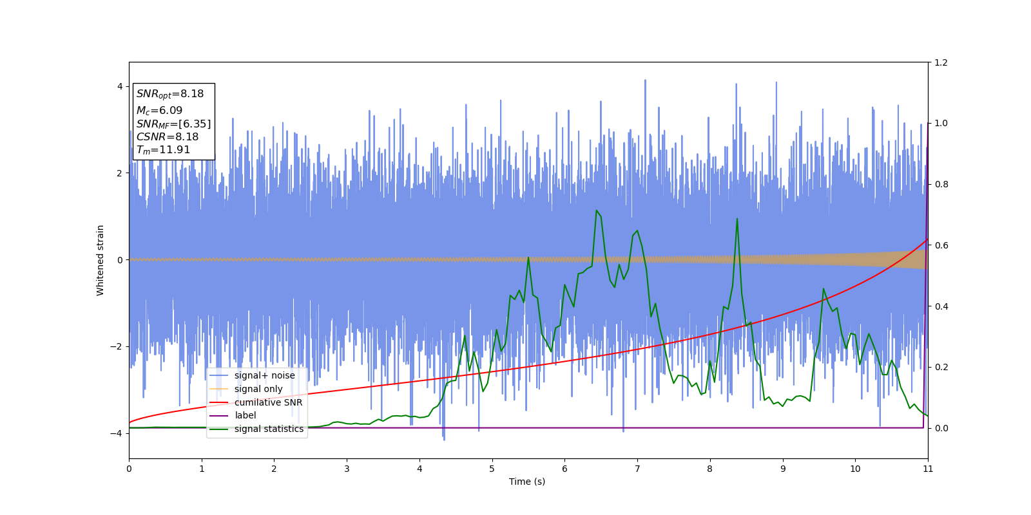Click the red cumilative SNR legend line
Screen dimensions: 1031x515
coord(219,402)
